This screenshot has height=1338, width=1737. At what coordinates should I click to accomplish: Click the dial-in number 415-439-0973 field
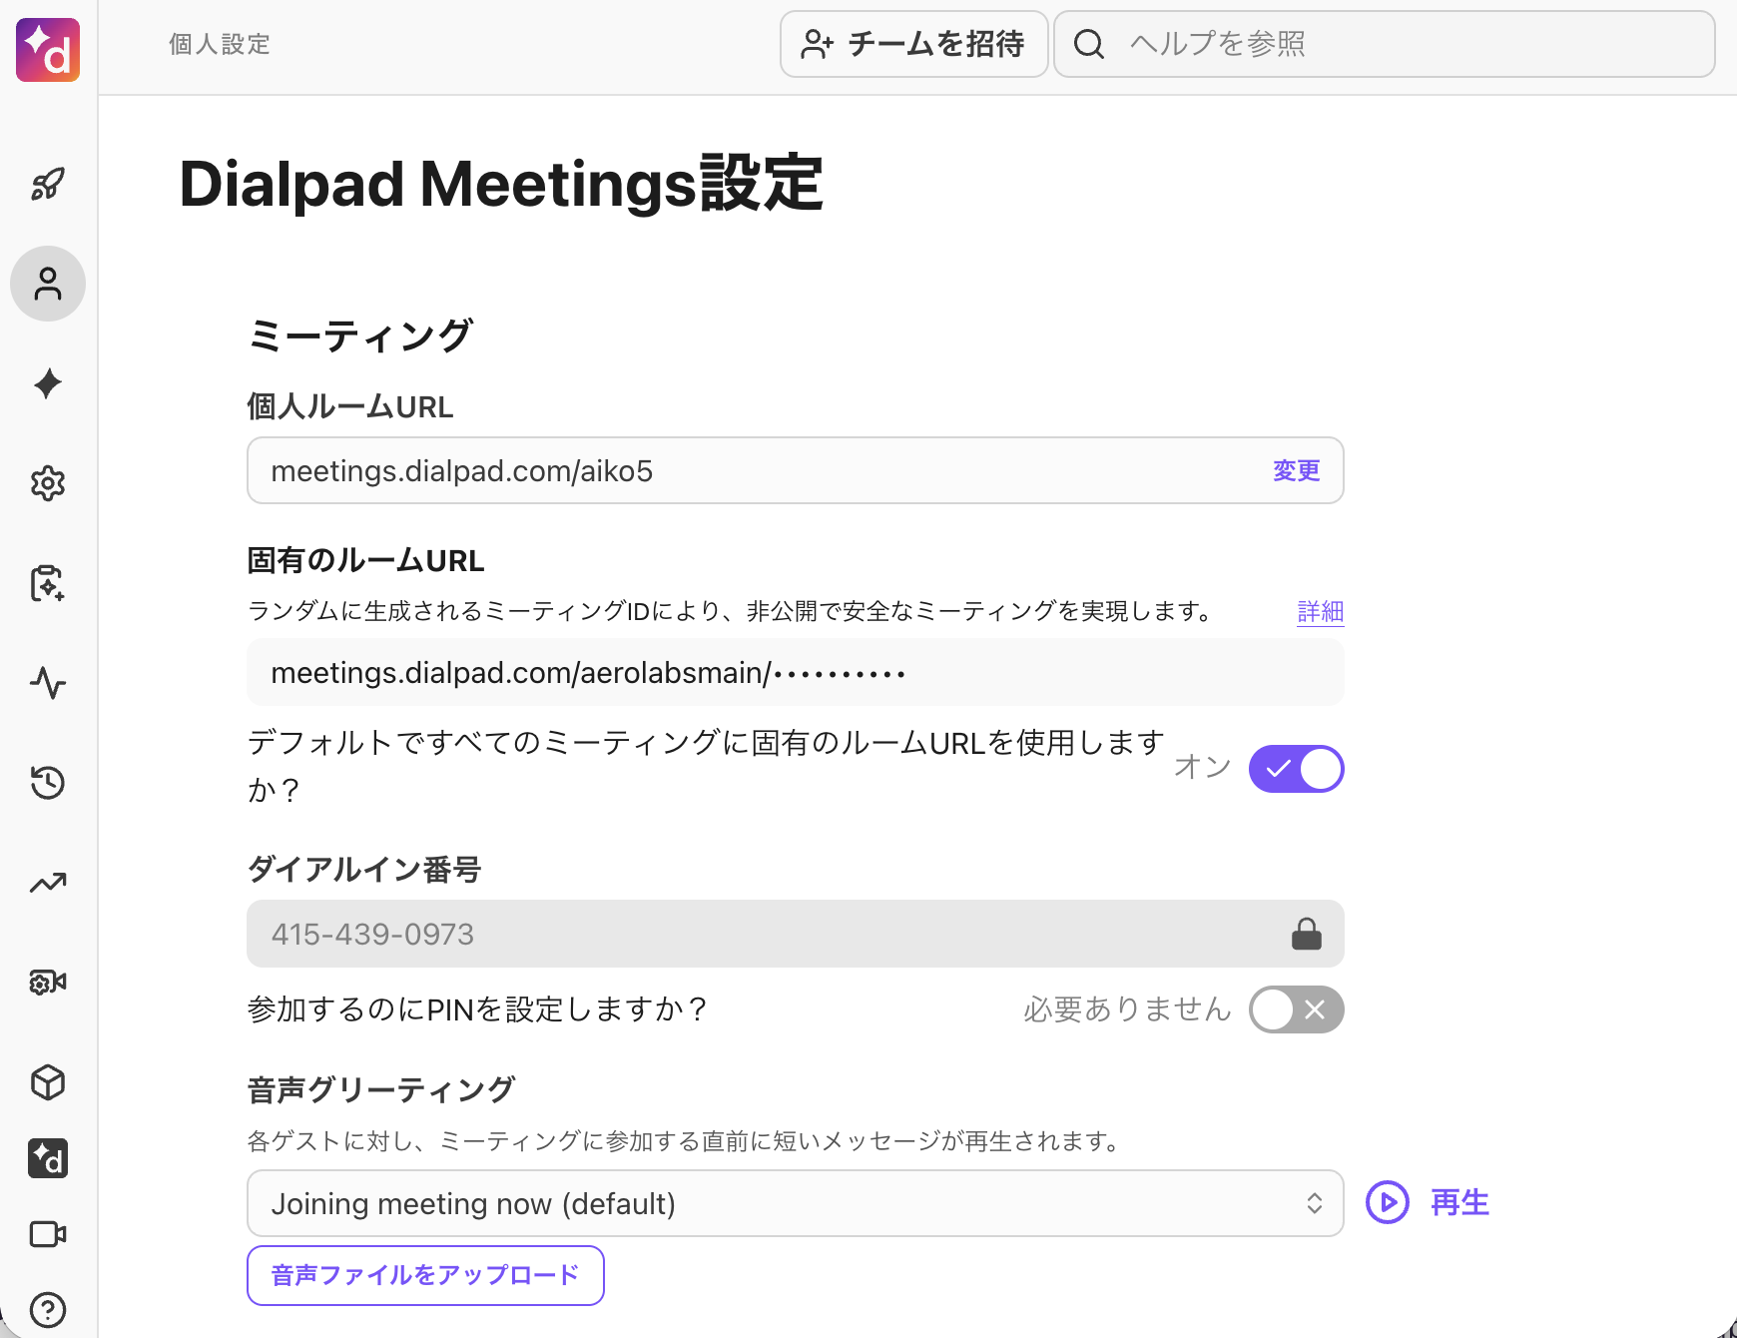[x=796, y=934]
